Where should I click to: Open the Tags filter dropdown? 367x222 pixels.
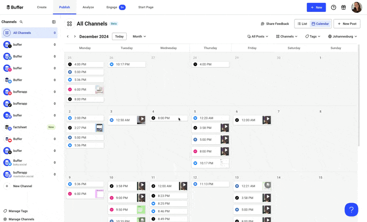click(313, 37)
